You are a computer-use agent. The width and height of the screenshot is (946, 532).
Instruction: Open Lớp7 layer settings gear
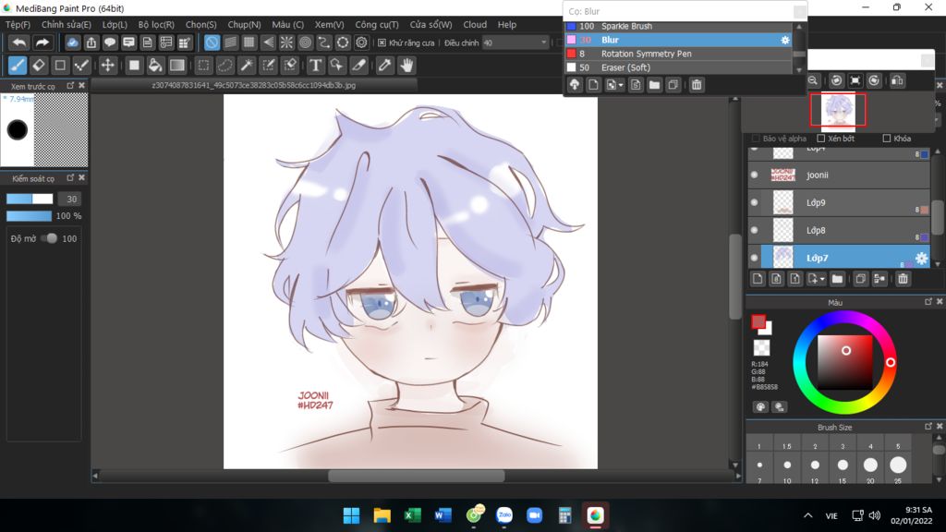(921, 259)
